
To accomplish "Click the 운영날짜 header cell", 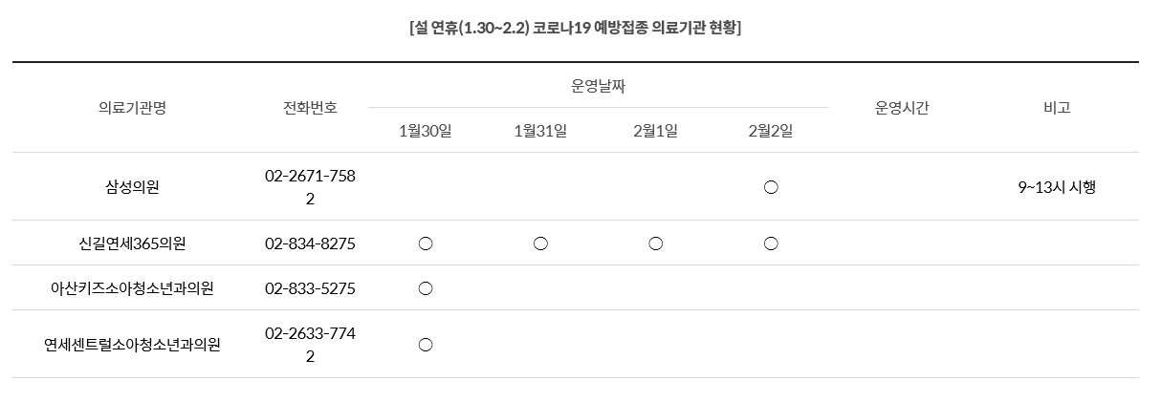I will (598, 86).
